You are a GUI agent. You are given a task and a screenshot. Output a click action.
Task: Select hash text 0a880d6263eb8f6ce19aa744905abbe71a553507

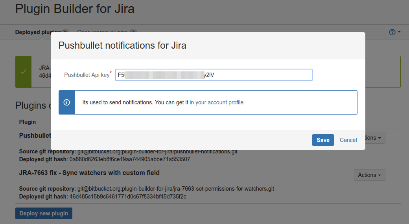coord(130,159)
